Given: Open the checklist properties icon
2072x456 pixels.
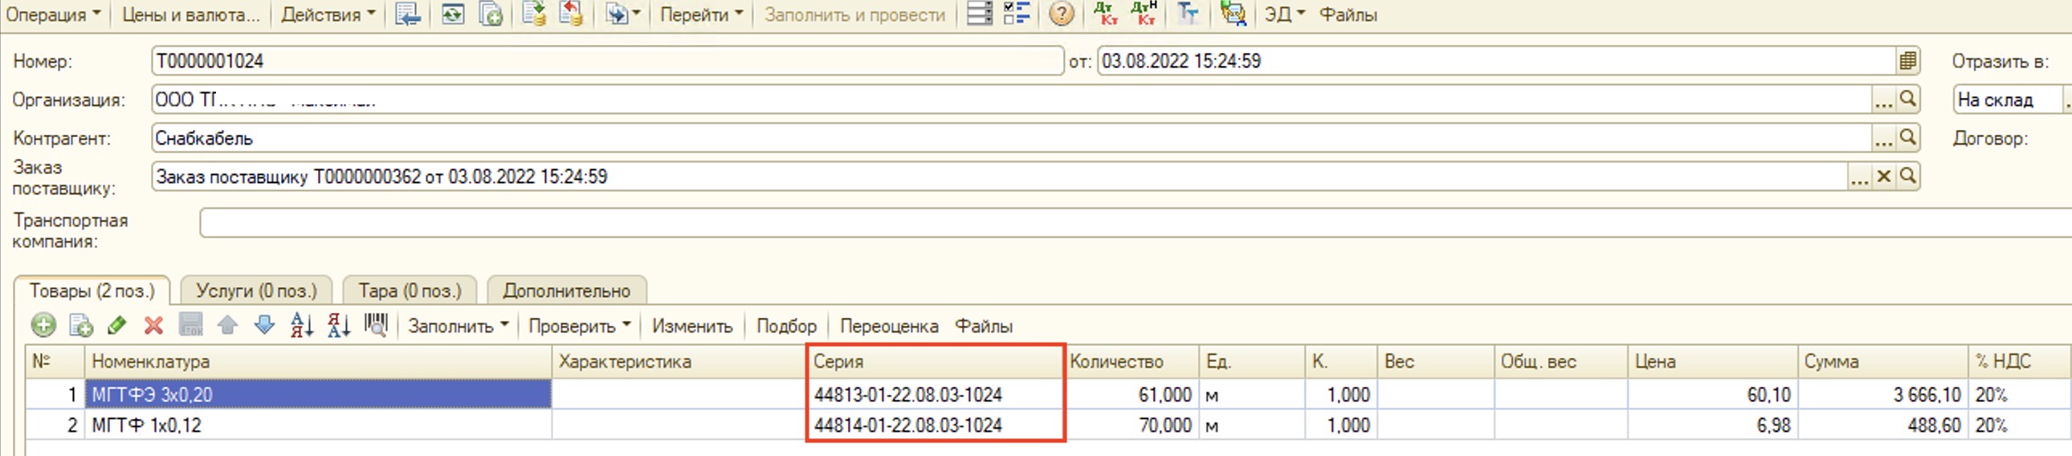Looking at the screenshot, I should tap(1017, 14).
